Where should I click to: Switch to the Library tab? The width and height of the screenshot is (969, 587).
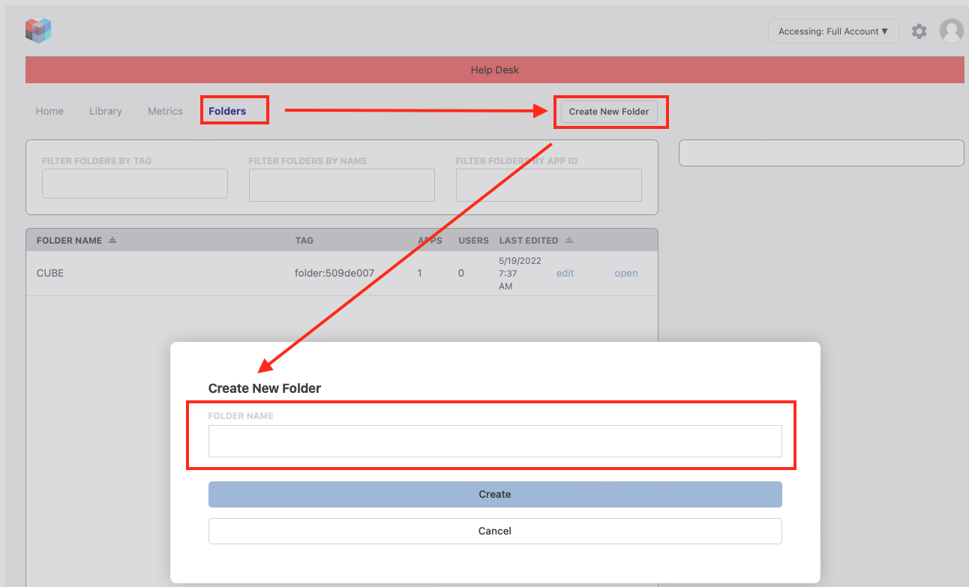(x=105, y=111)
